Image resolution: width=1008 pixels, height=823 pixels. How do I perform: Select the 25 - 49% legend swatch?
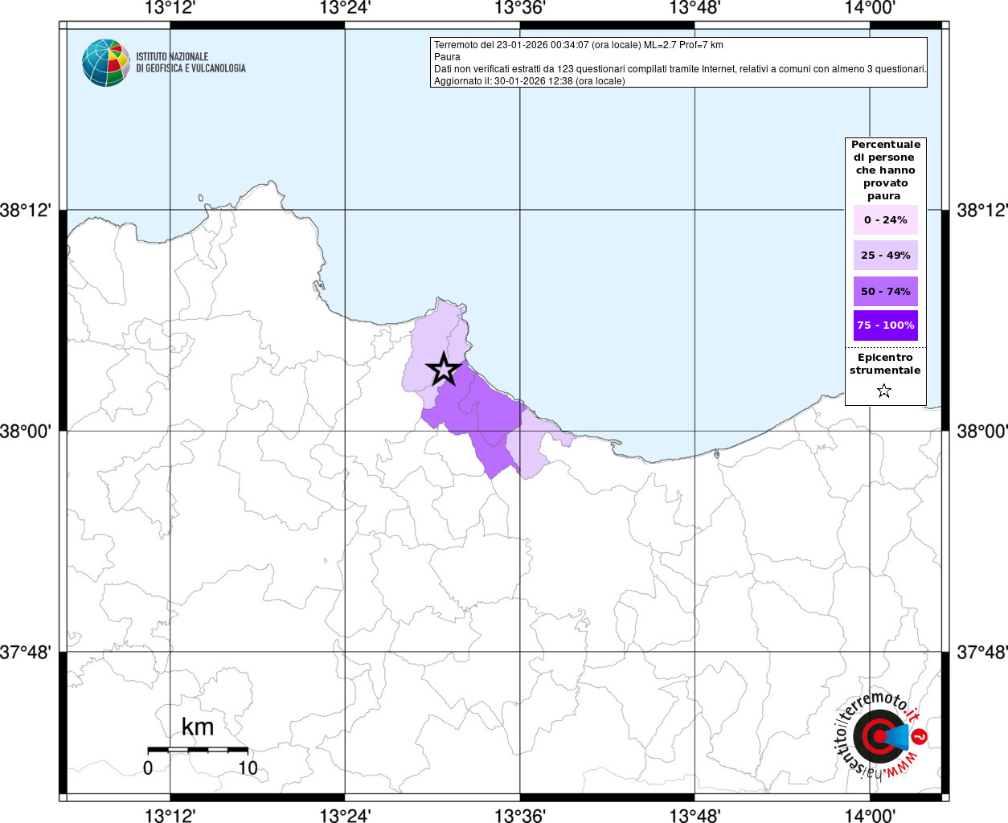point(885,256)
